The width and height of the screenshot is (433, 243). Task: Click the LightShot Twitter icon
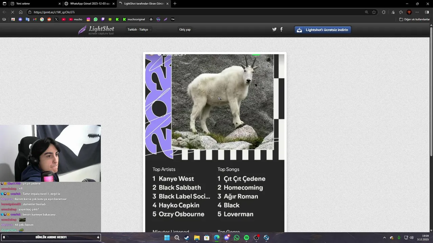click(274, 29)
